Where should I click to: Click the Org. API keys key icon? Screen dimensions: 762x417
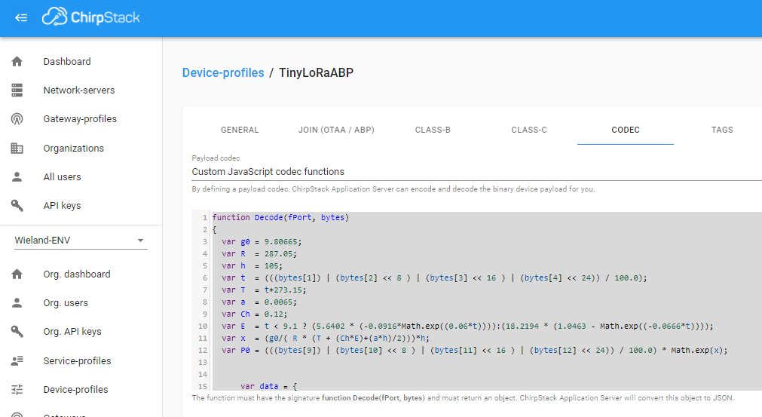pos(17,332)
